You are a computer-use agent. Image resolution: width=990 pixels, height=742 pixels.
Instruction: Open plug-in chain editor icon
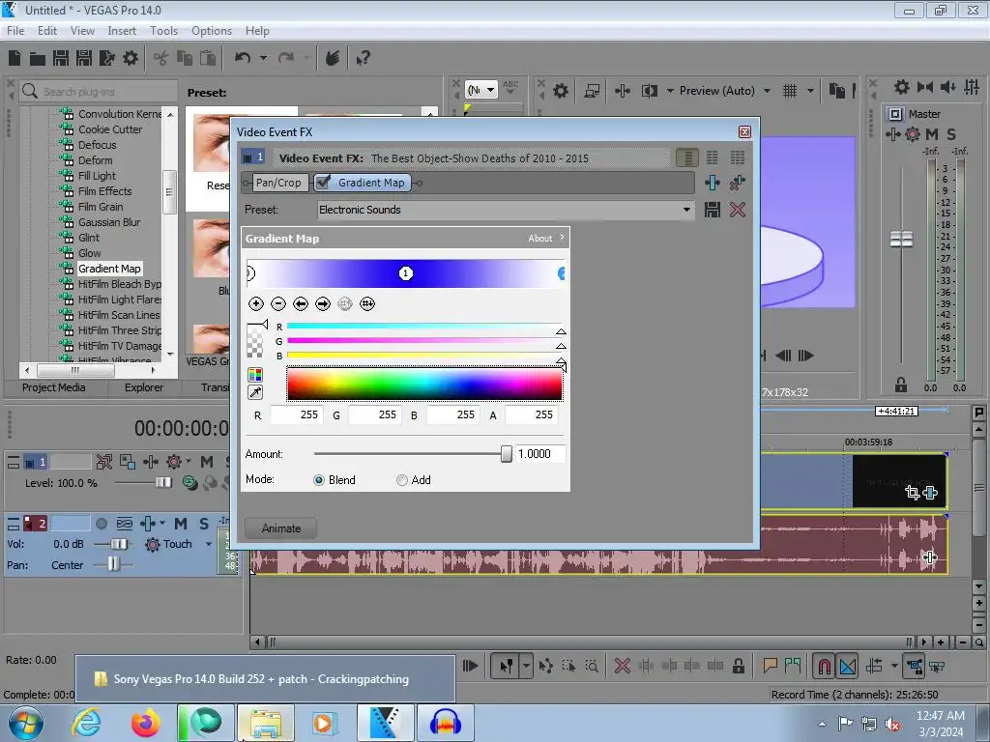713,183
